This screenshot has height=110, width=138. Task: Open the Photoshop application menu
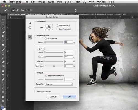click(15, 2)
